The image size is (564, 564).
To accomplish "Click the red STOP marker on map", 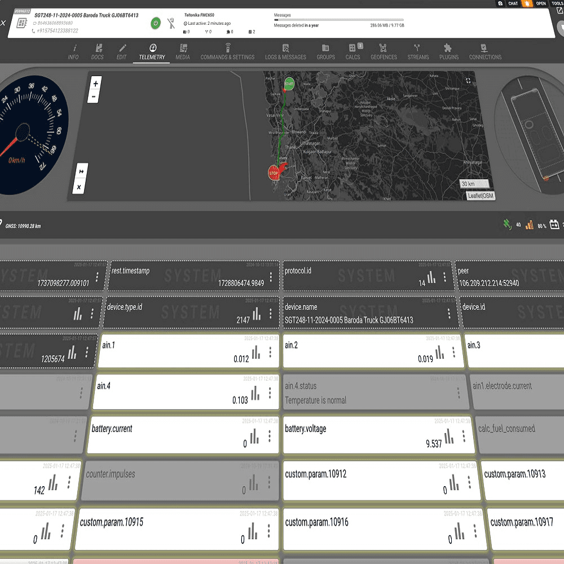I will [275, 171].
